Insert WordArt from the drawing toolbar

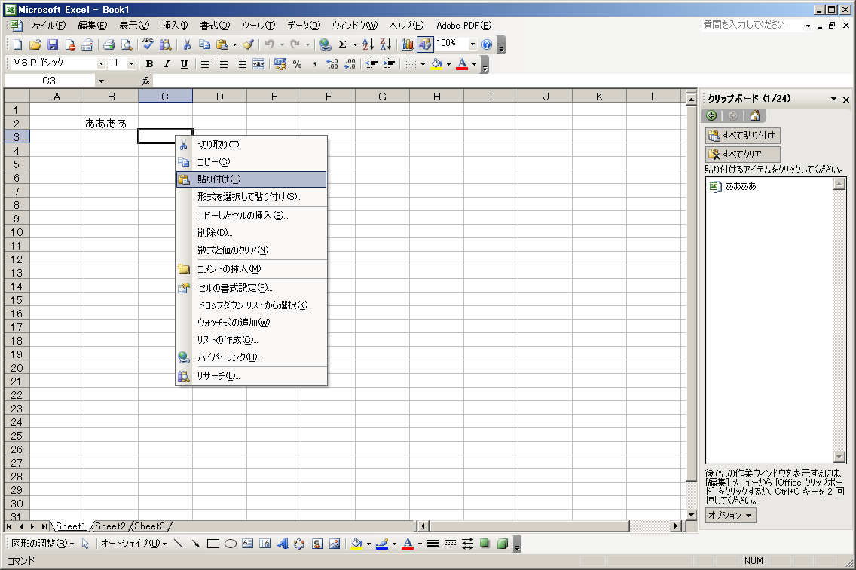(x=283, y=544)
